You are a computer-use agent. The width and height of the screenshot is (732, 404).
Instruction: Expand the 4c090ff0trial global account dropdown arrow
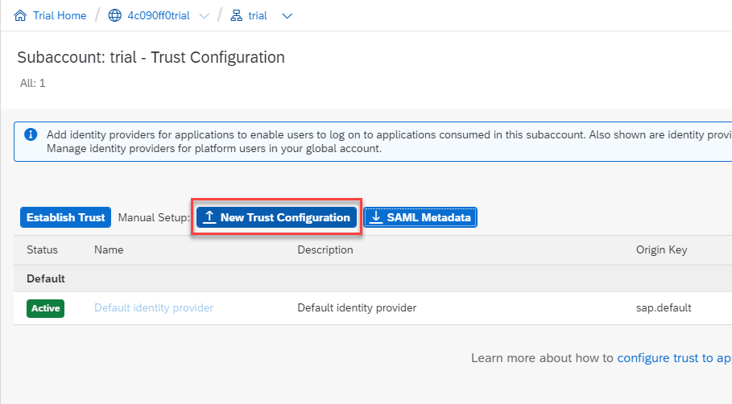click(204, 16)
